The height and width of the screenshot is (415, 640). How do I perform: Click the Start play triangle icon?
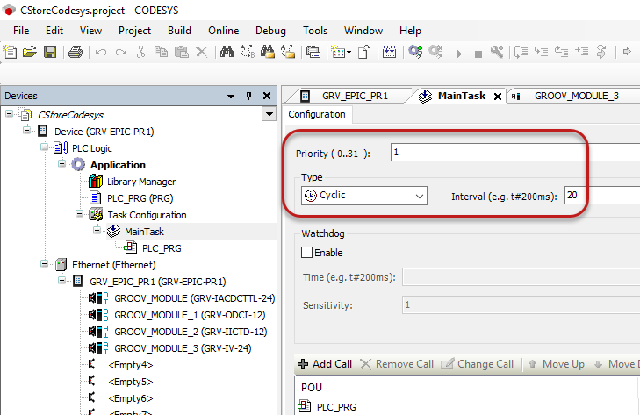459,54
